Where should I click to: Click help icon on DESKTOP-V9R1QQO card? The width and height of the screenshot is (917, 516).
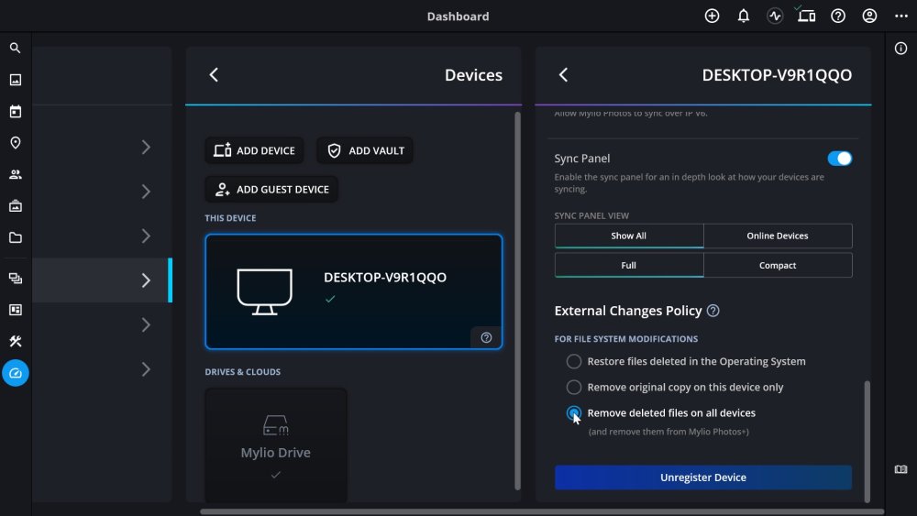tap(486, 338)
